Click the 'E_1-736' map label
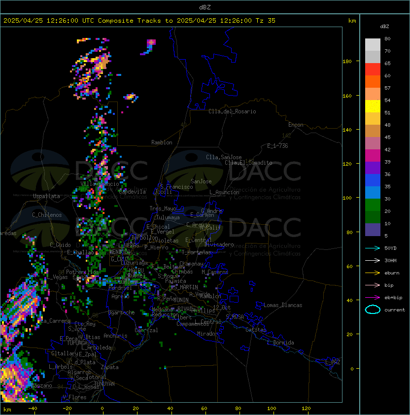 (x=277, y=146)
